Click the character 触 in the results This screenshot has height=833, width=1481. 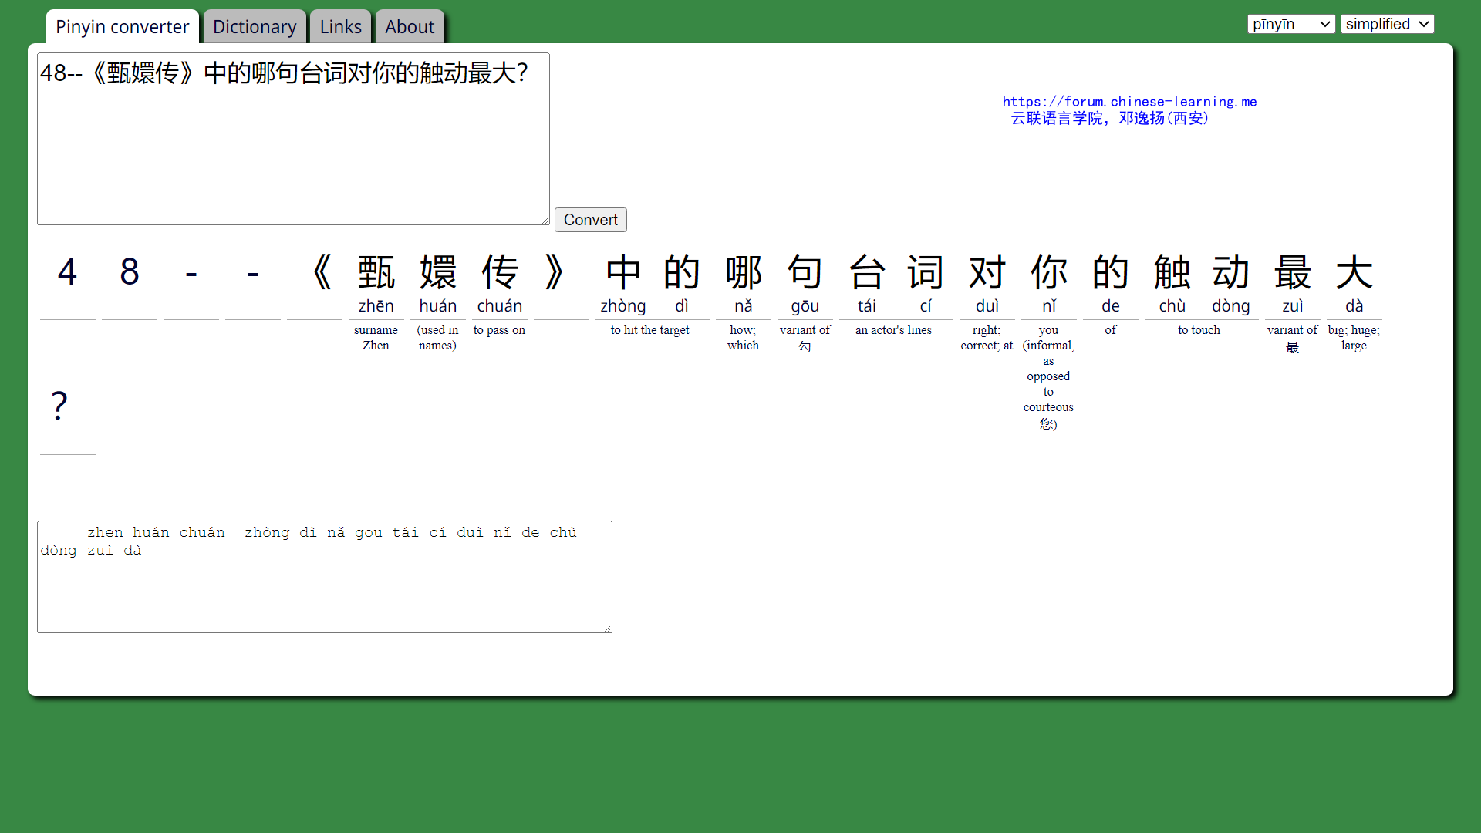click(x=1172, y=272)
